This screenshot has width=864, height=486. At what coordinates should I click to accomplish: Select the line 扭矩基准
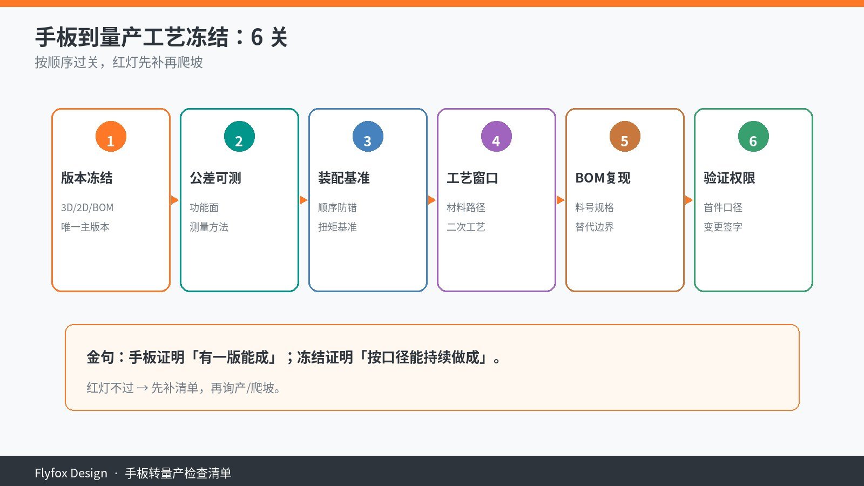(337, 227)
